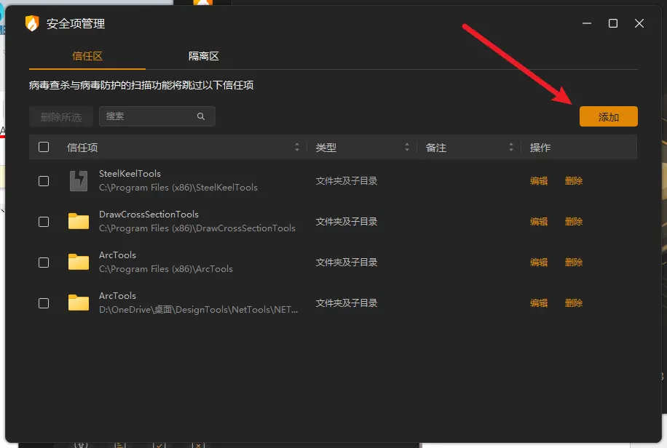Switch to the 信任区 tab
This screenshot has height=448, width=667.
(x=87, y=56)
